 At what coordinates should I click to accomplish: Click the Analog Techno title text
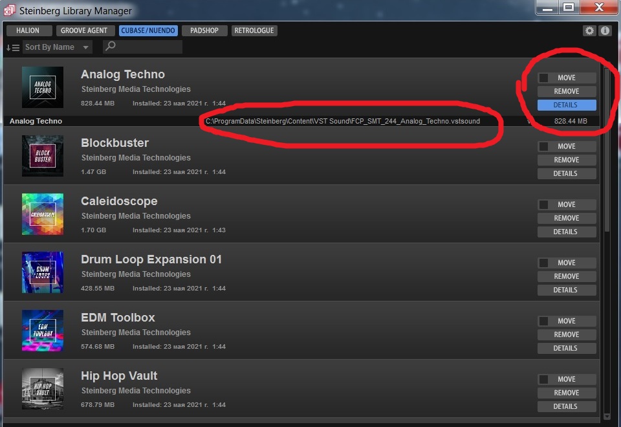pos(123,74)
